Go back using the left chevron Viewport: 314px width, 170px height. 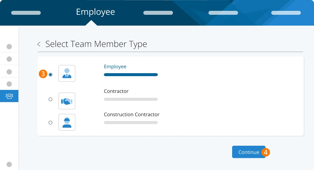[x=39, y=44]
